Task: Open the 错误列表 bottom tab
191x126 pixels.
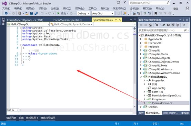Action: point(11,118)
